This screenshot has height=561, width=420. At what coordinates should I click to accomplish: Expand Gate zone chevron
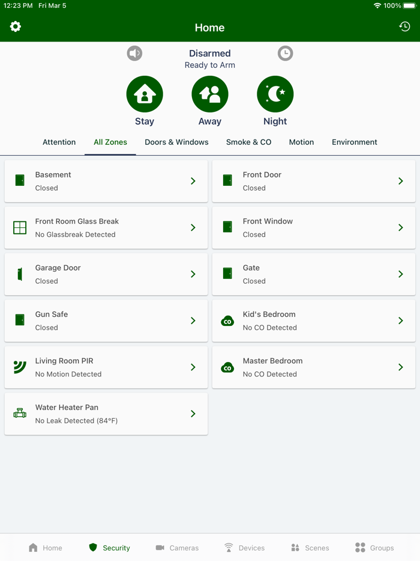(401, 274)
